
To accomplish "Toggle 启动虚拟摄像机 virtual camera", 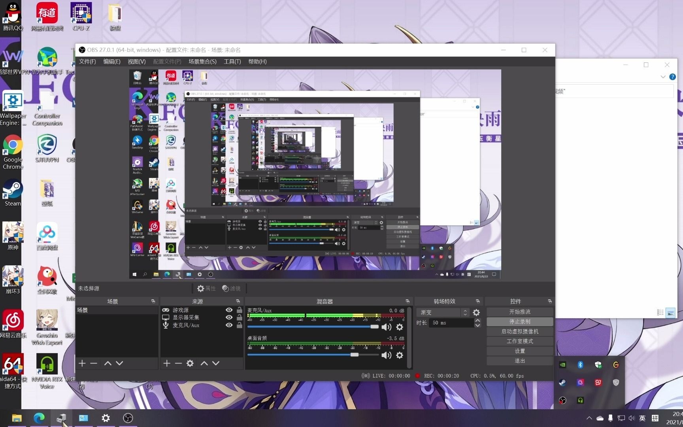I will pos(520,331).
